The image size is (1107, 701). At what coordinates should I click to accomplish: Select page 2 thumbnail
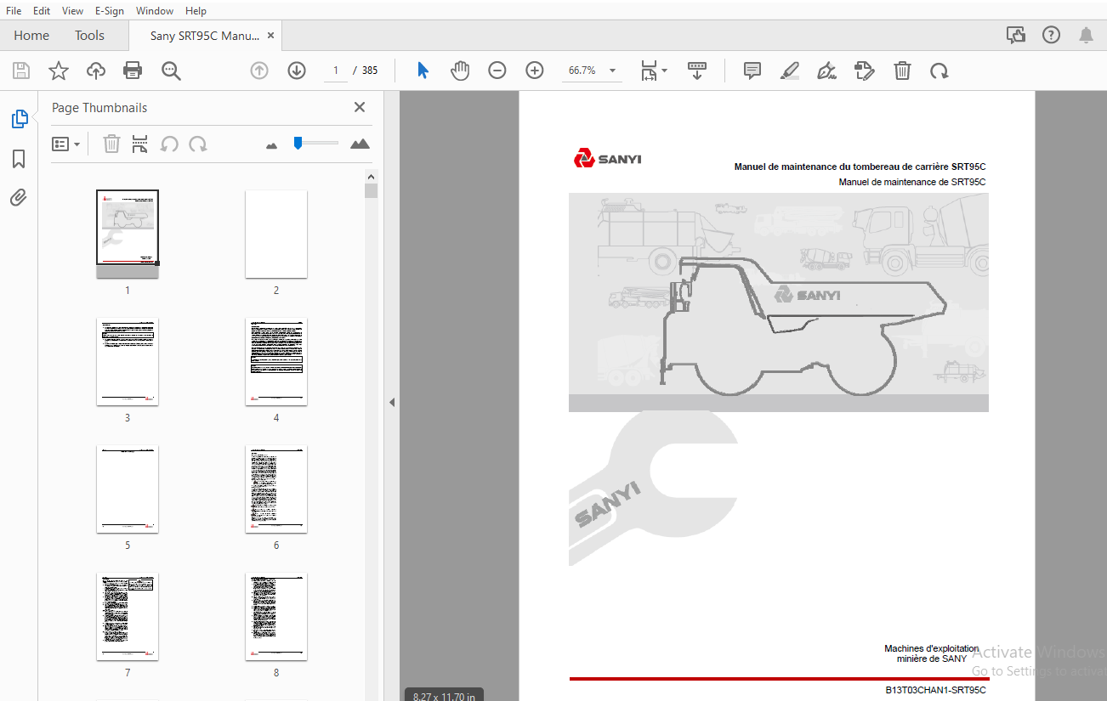[x=276, y=234]
